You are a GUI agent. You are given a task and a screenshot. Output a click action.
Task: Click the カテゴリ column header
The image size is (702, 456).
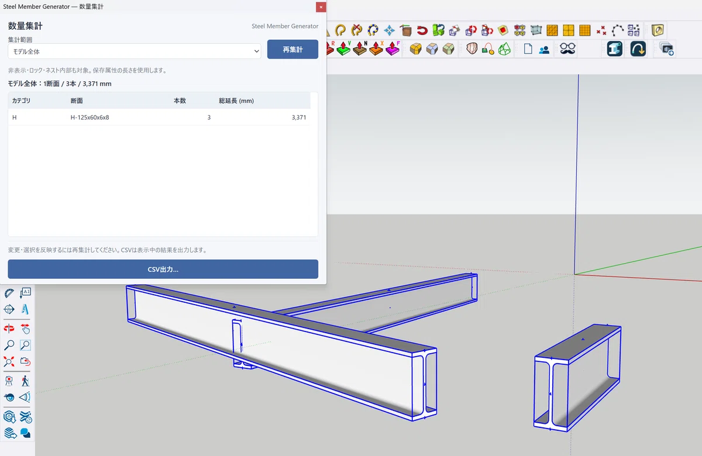(x=21, y=101)
